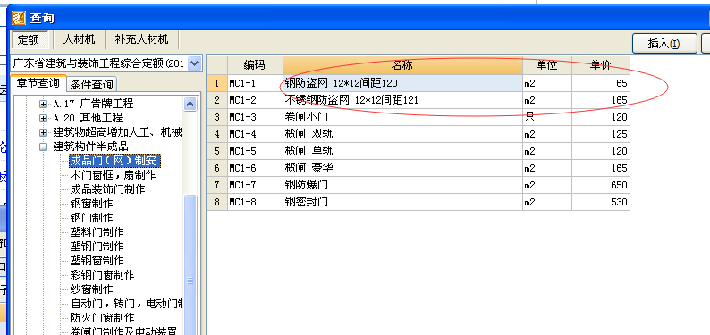Expand the A.20 其他工程 node
Viewport: 710px width, 335px height.
tap(44, 119)
